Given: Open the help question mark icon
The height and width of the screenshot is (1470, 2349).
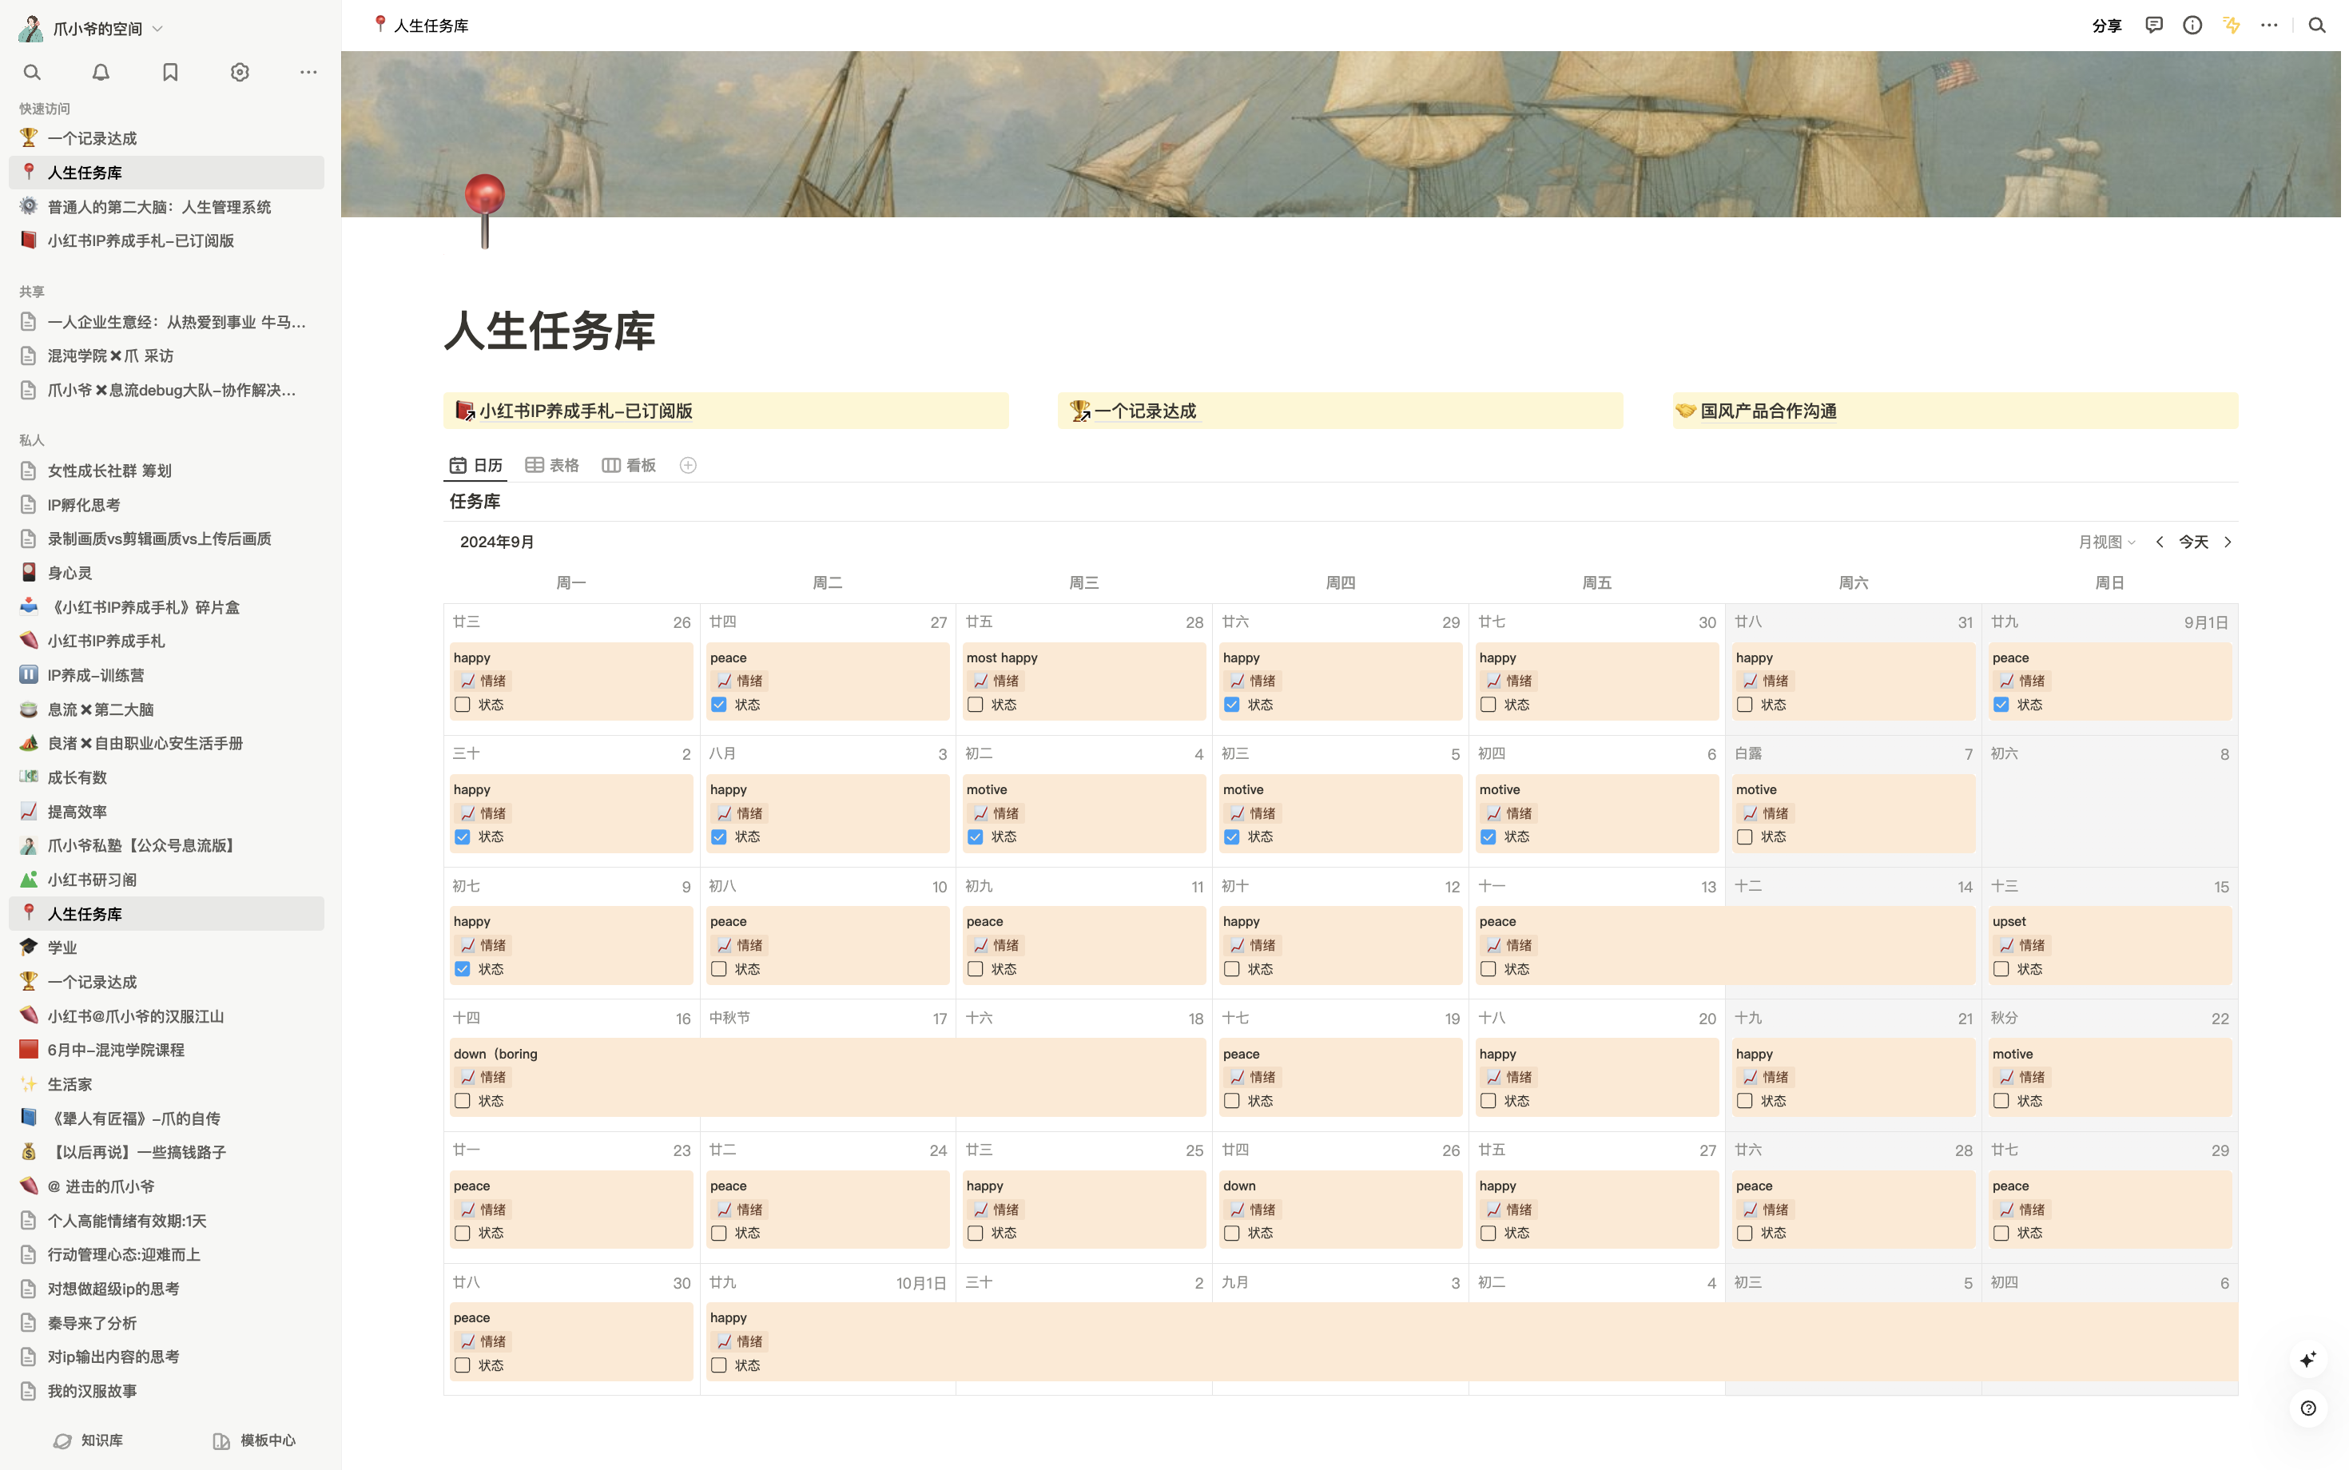Looking at the screenshot, I should 2308,1408.
